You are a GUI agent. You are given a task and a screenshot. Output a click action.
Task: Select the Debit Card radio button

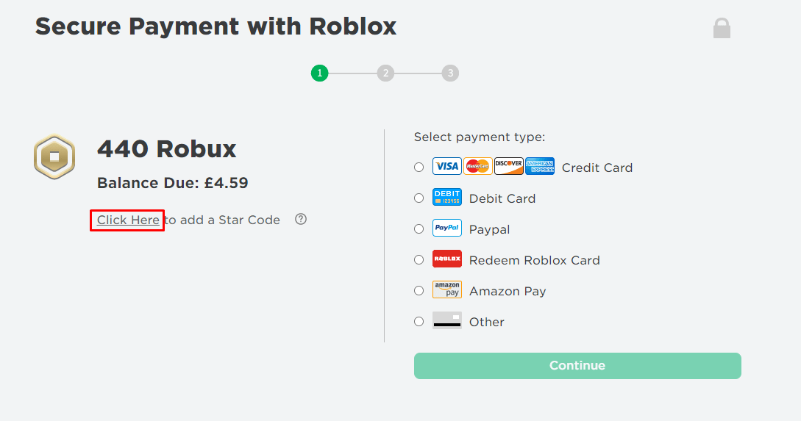coord(419,198)
